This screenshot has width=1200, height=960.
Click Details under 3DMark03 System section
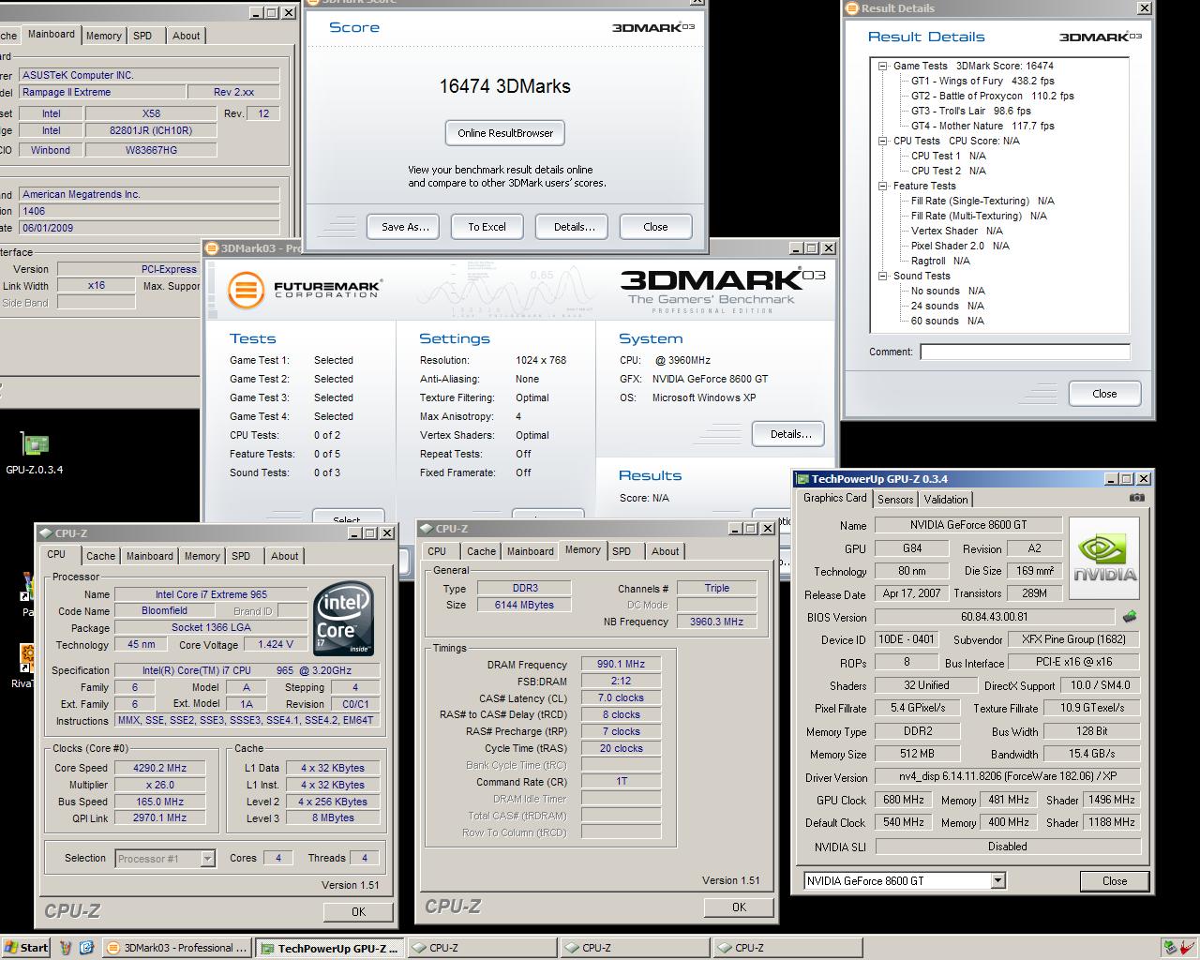[x=790, y=434]
